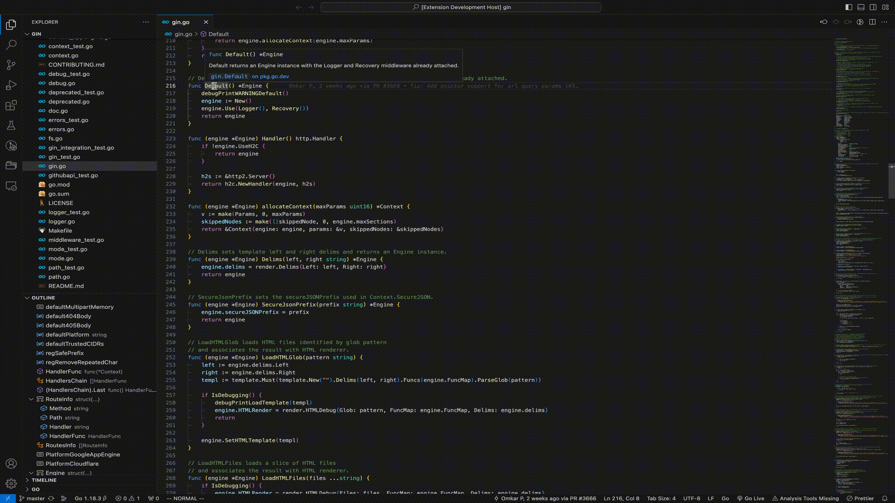Click Go Live in status bar
The height and width of the screenshot is (503, 895).
click(x=750, y=498)
